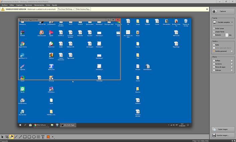
Task: Click the Capturar button in the side panel
Action: (223, 11)
